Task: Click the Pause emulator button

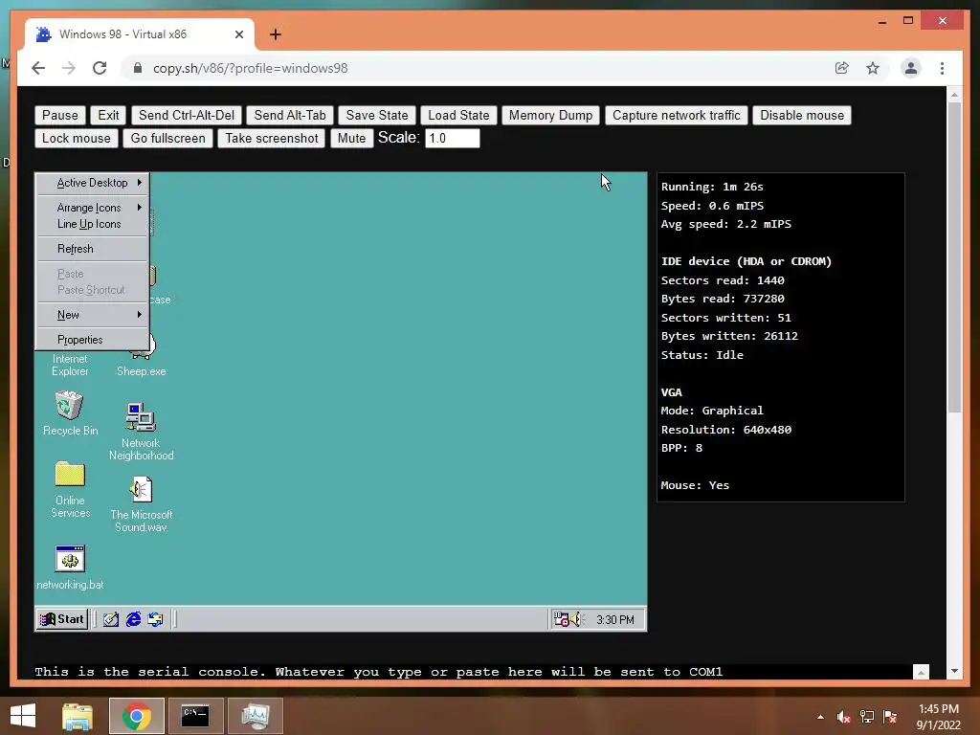Action: [x=60, y=115]
